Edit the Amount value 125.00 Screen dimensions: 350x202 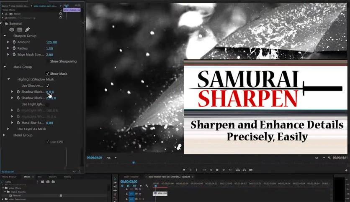click(x=51, y=42)
